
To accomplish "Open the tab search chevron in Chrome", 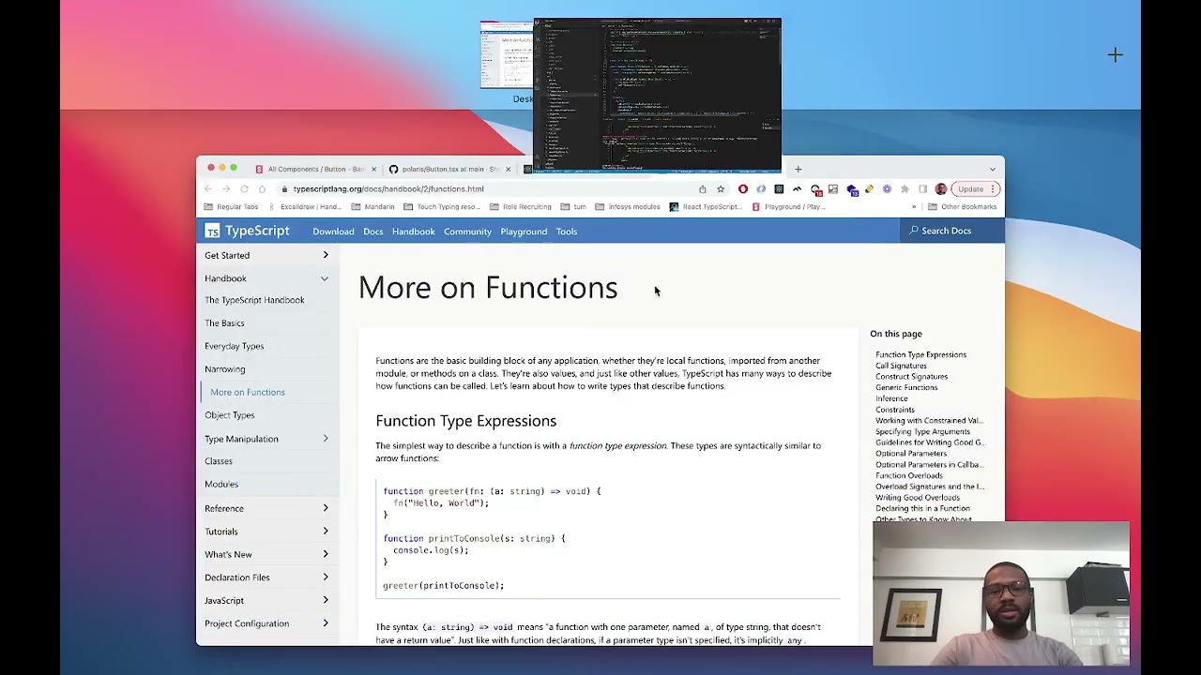I will click(992, 170).
